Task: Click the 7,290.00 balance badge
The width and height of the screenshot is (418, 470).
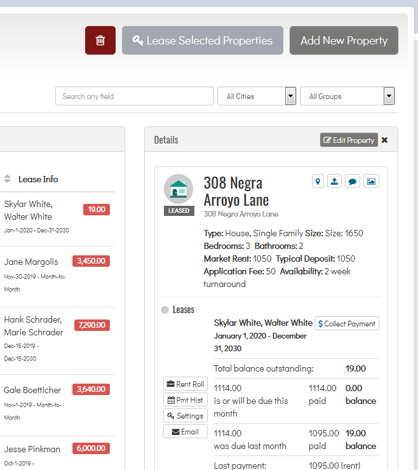Action: pyautogui.click(x=92, y=325)
